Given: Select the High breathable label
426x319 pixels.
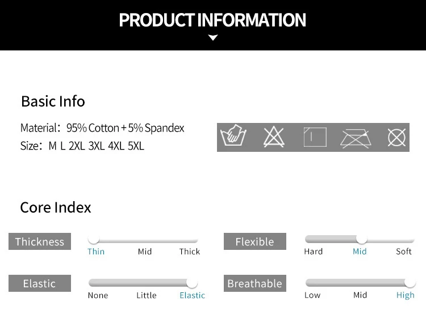Looking at the screenshot, I should click(406, 295).
